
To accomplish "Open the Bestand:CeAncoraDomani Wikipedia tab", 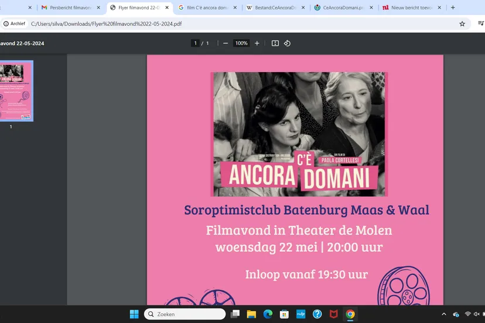I will coord(275,8).
